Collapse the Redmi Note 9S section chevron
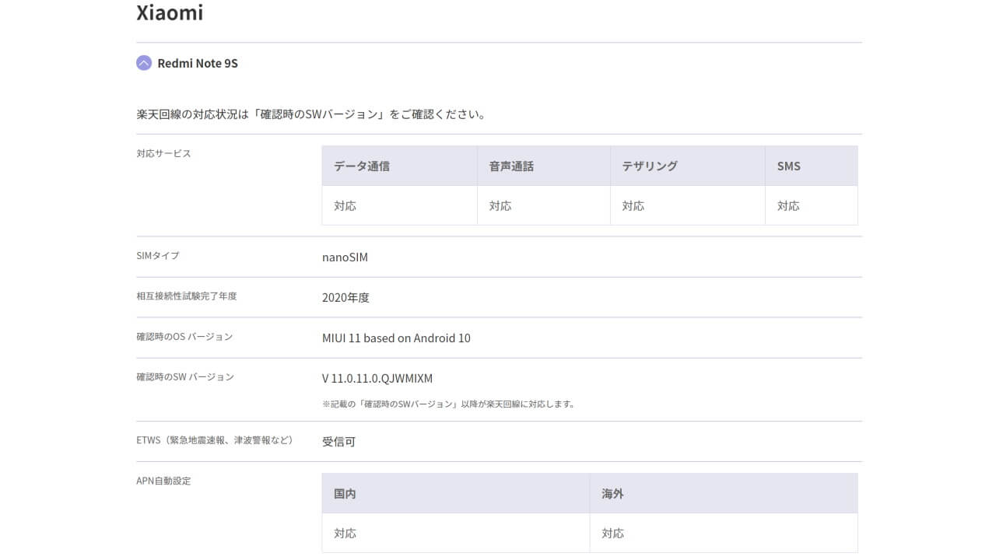 pos(144,63)
